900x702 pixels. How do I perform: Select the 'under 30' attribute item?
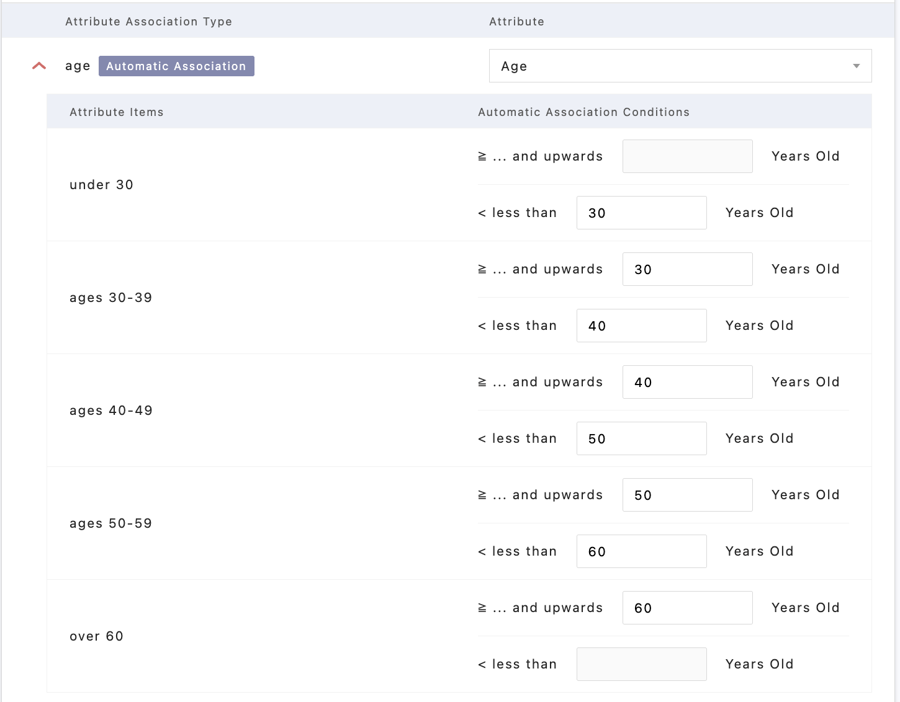(101, 185)
